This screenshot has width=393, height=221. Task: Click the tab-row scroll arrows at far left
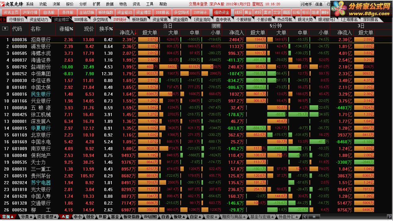pyautogui.click(x=3, y=19)
